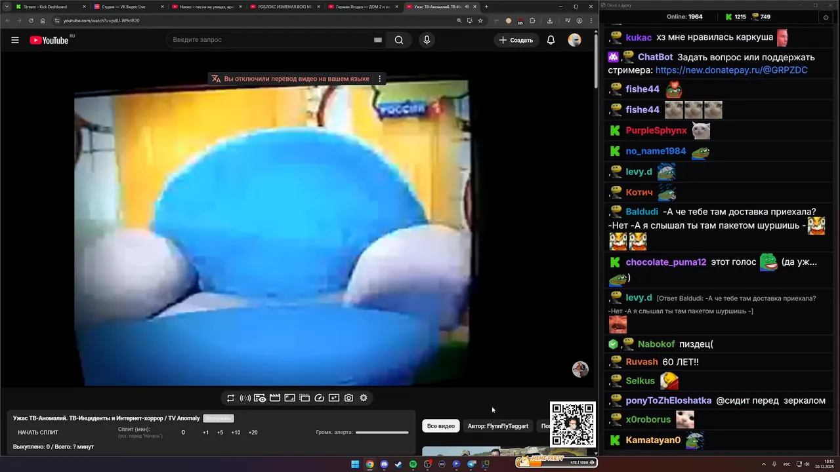840x472 pixels.
Task: Open the on-screen keyboard icon in search
Action: [x=378, y=40]
